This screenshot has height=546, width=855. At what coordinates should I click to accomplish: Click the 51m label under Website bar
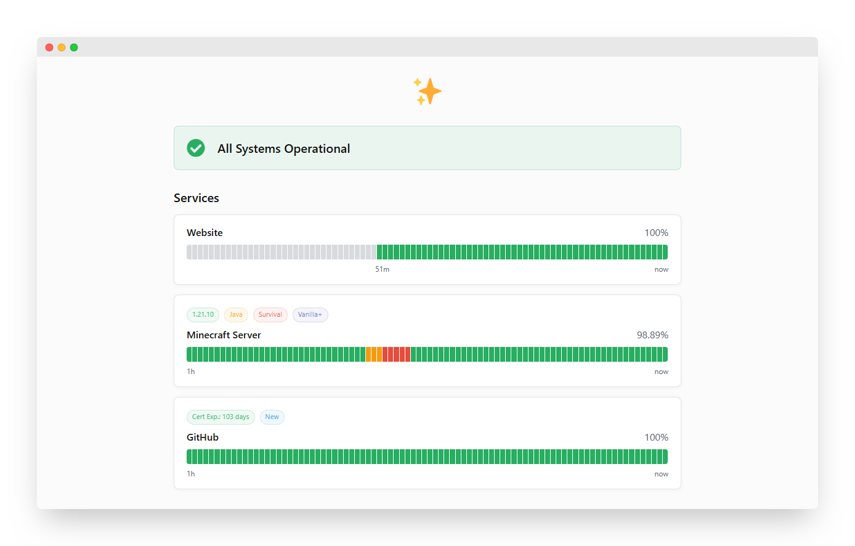pyautogui.click(x=382, y=269)
